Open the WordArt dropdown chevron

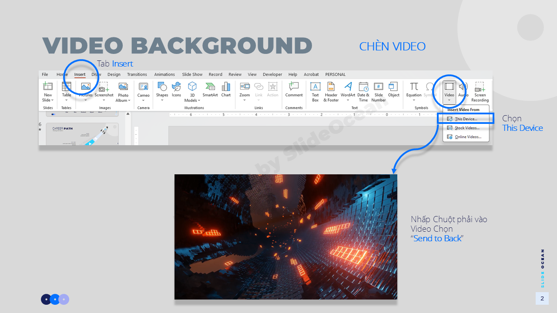pos(348,100)
